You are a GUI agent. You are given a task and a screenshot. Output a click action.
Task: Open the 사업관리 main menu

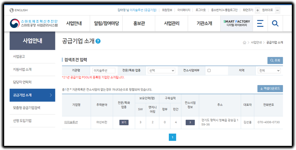coord(172,23)
